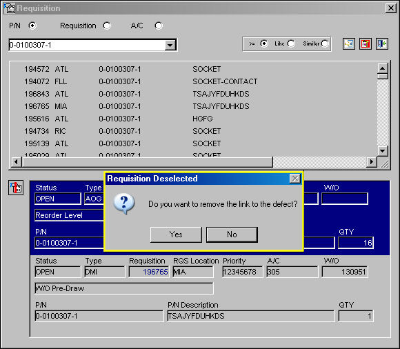The image size is (400, 349).
Task: Click the list's vertical scrollbar down arrow
Action: coord(382,151)
